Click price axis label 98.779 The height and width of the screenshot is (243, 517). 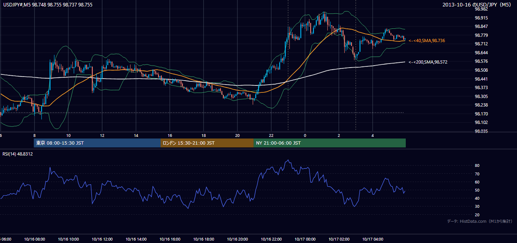point(481,35)
